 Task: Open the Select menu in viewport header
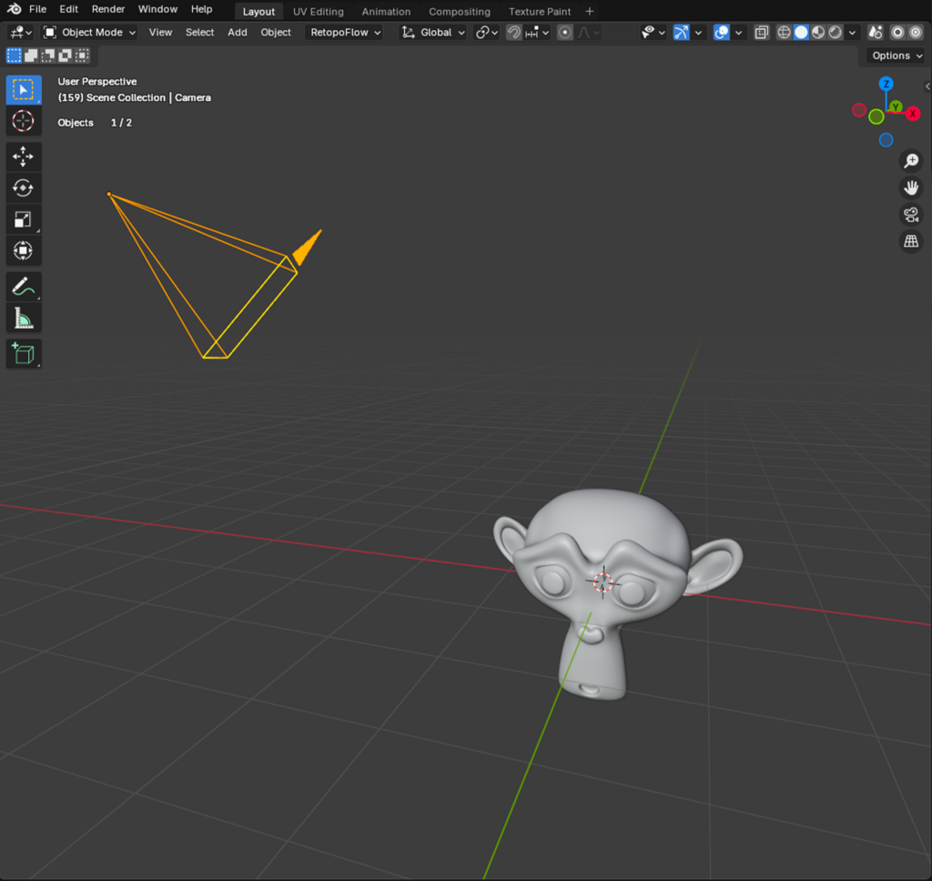tap(199, 33)
